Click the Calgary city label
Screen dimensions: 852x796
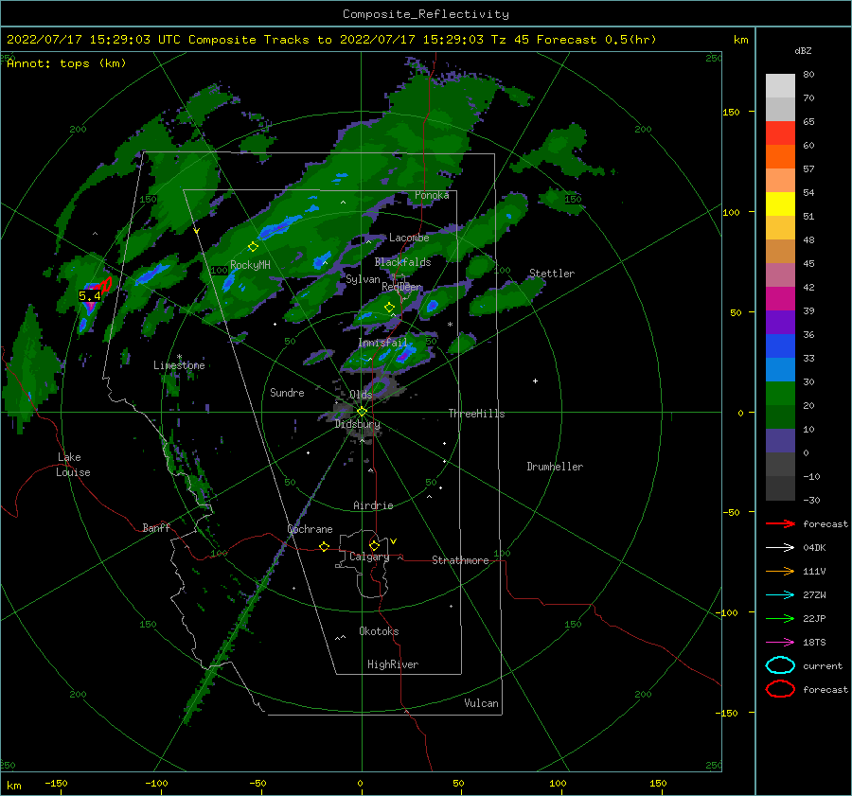click(x=369, y=557)
